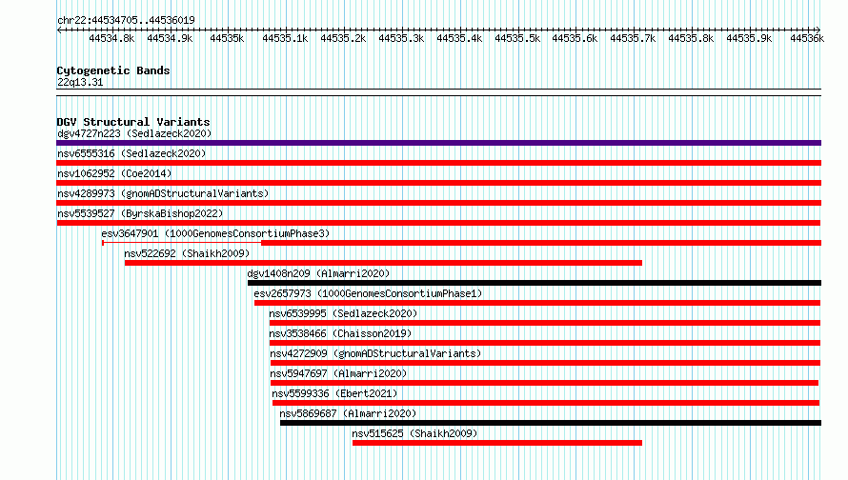Click the red nsv4272909 variant bar
The height and width of the screenshot is (480, 848).
coord(545,363)
